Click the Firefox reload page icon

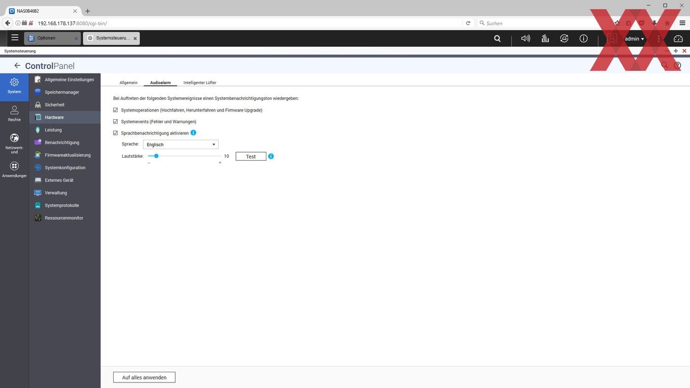coord(468,23)
